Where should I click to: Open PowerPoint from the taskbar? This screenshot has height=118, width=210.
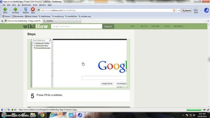point(60,115)
